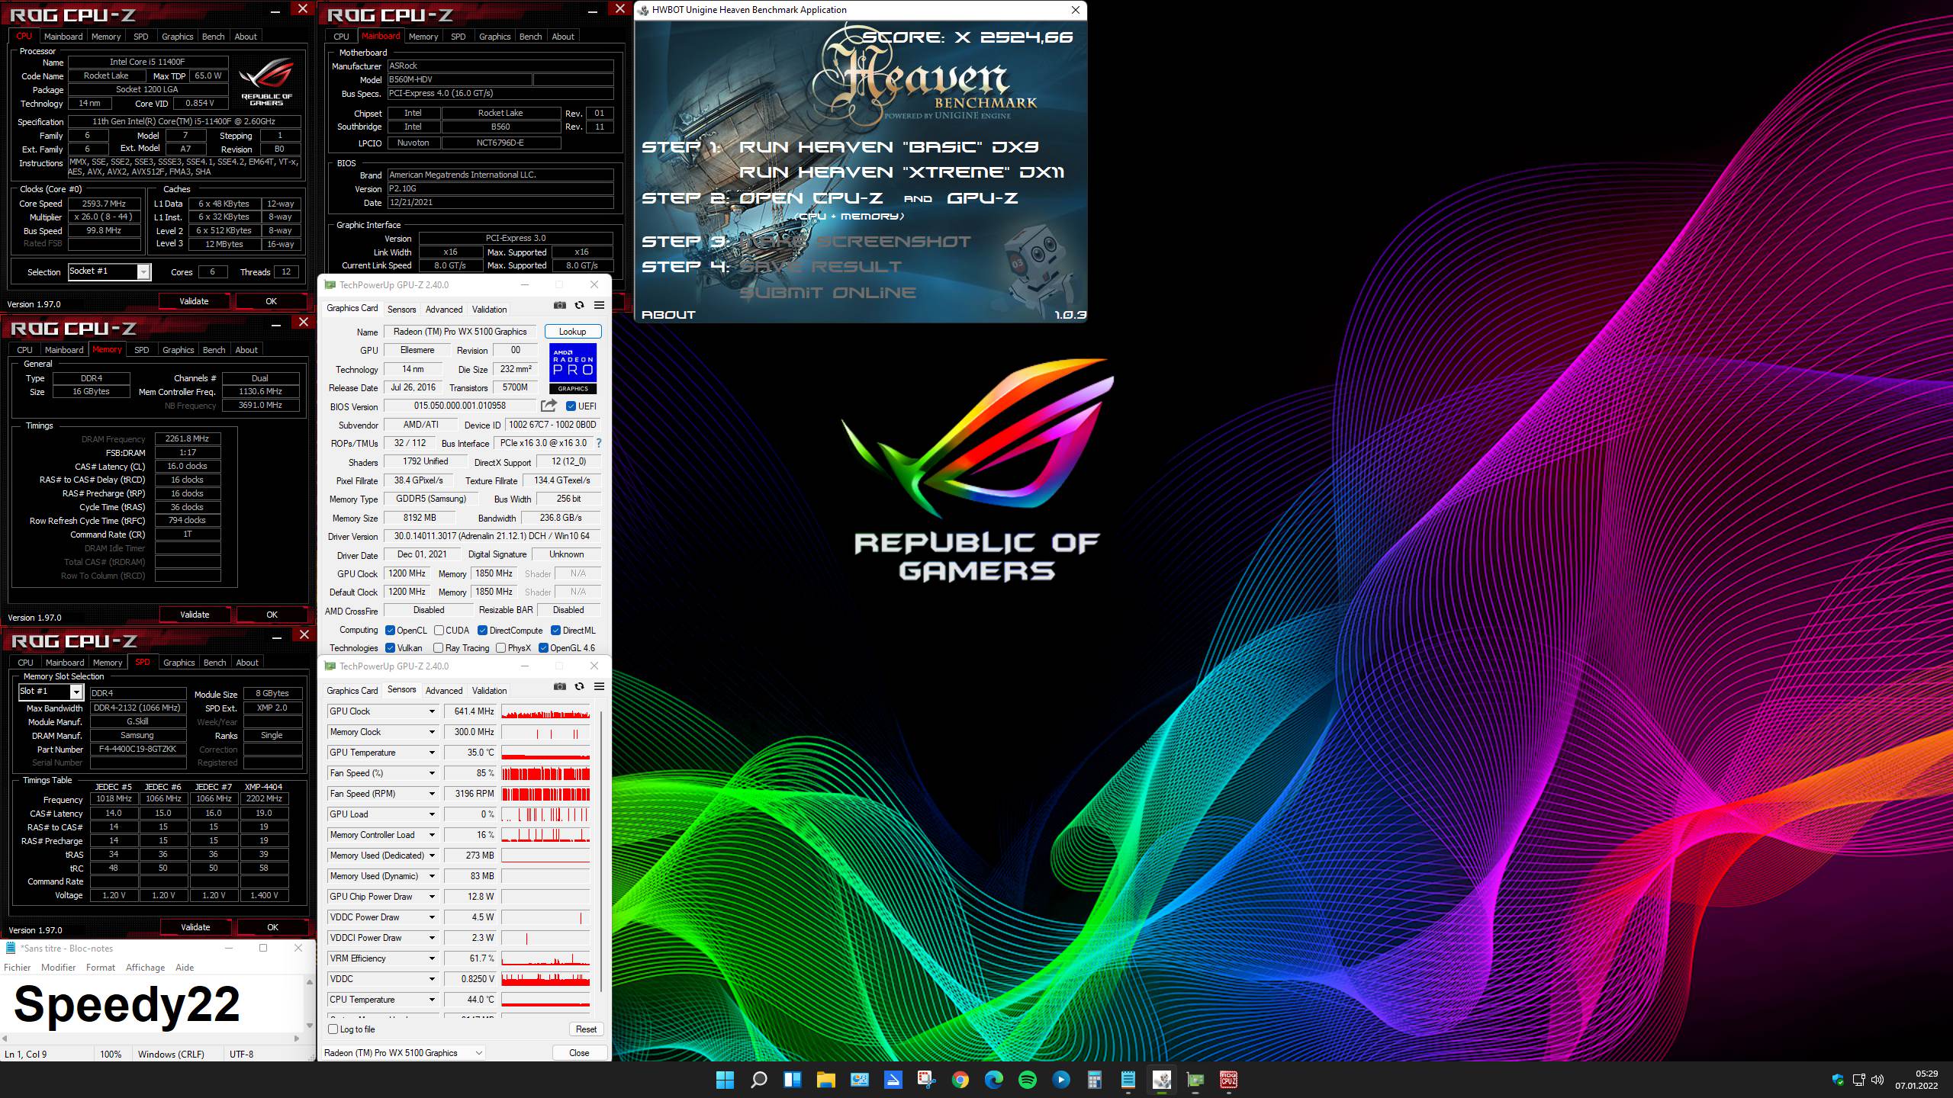Enable Log to file checkbox
Screen dimensions: 1953x1098
(333, 1029)
